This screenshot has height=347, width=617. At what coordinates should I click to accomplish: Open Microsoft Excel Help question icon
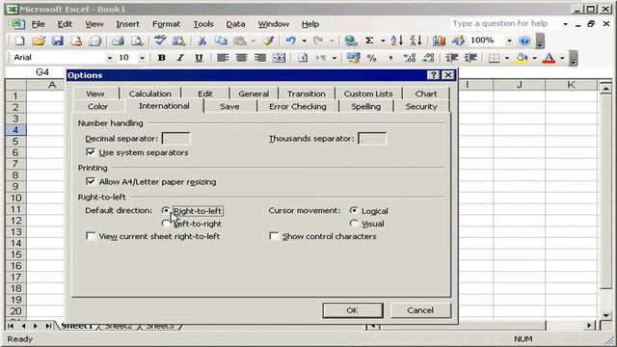[x=524, y=40]
